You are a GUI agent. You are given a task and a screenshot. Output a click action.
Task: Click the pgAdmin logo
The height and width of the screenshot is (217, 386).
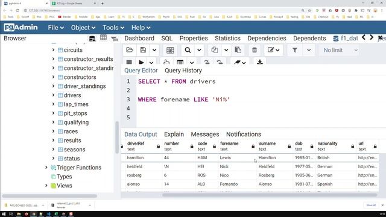click(x=21, y=27)
